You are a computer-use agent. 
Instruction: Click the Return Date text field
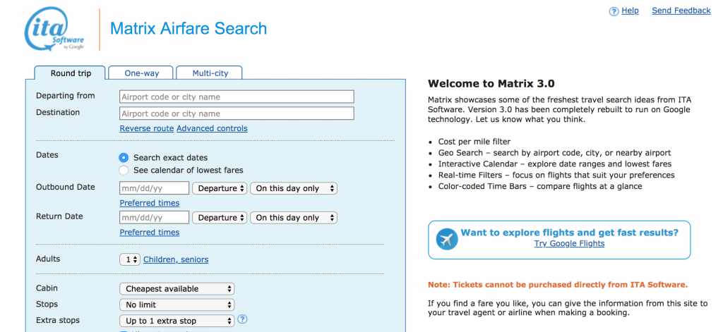154,218
